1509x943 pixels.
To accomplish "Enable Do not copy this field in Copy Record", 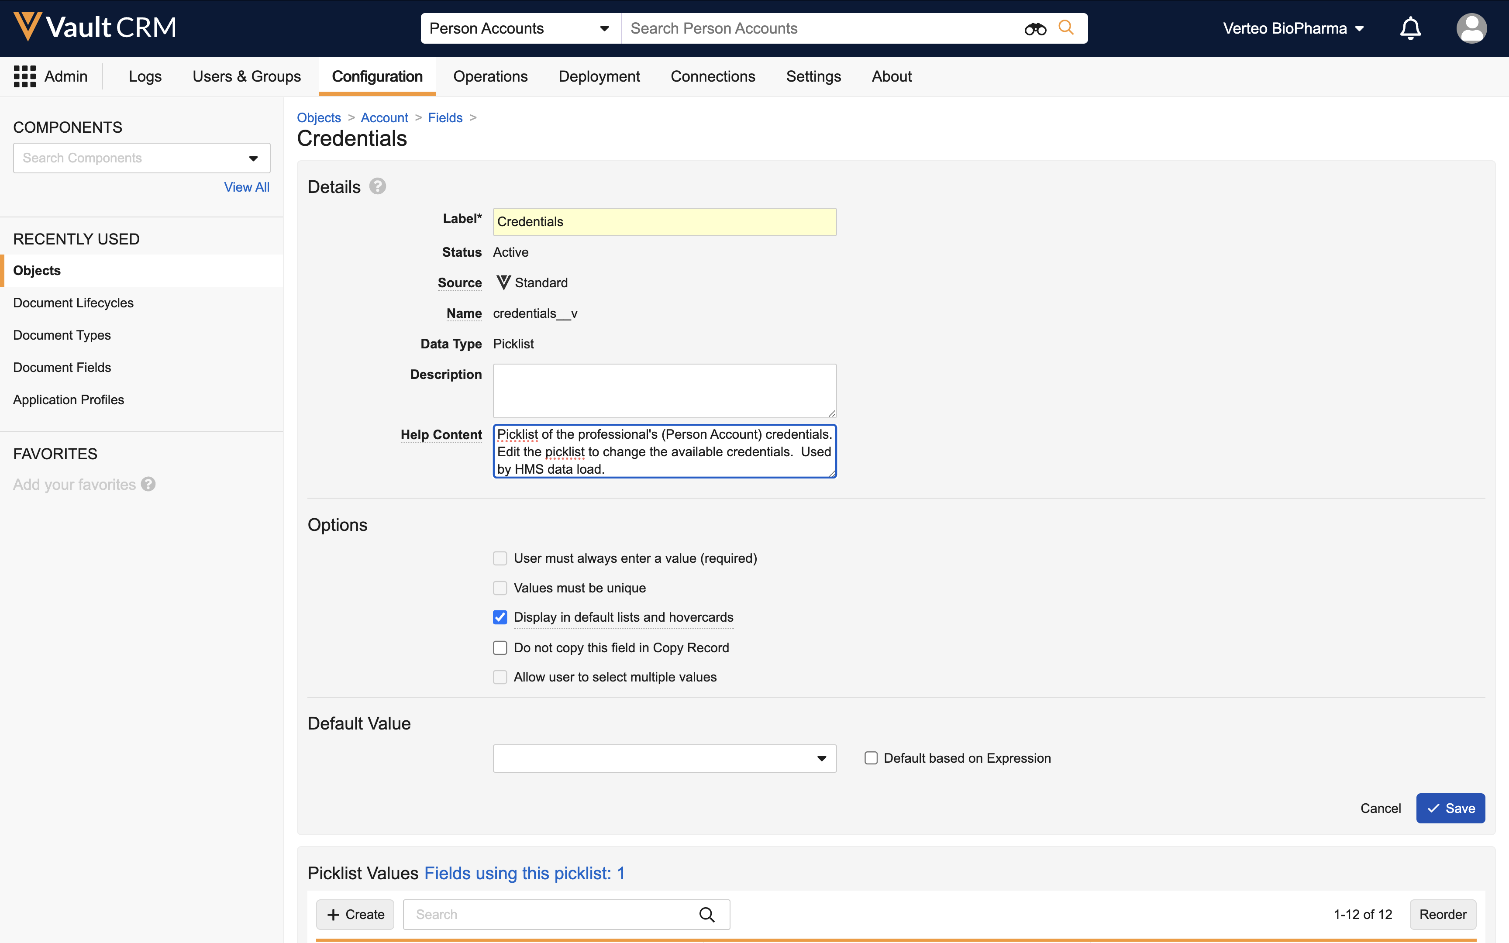I will (x=500, y=648).
